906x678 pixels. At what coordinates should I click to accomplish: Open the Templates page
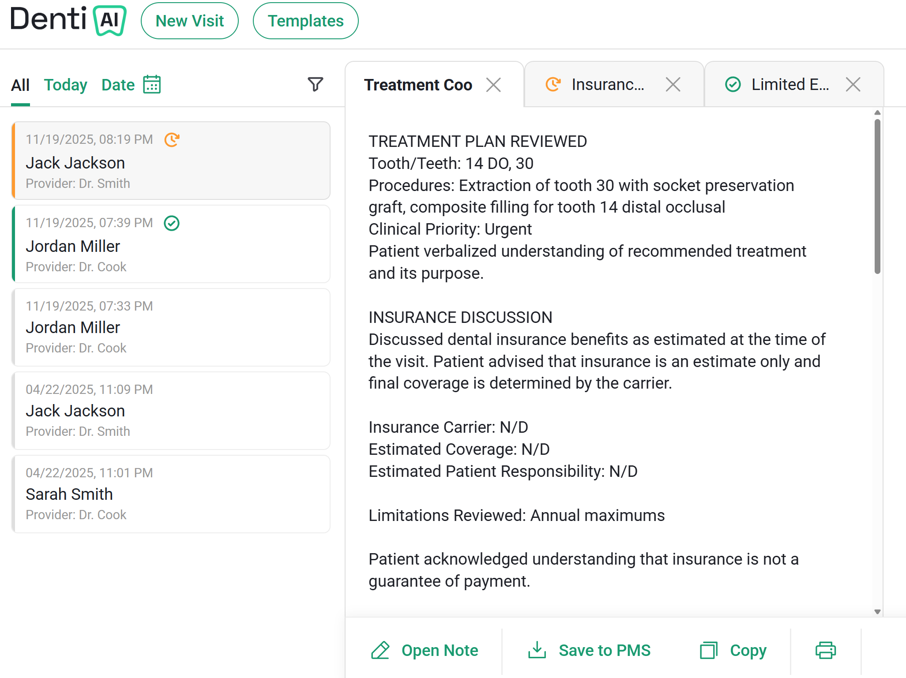pyautogui.click(x=305, y=21)
